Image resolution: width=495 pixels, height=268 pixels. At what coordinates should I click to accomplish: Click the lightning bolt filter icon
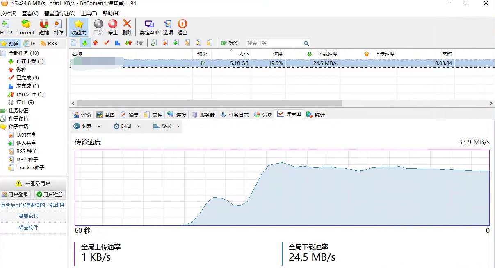(198, 43)
